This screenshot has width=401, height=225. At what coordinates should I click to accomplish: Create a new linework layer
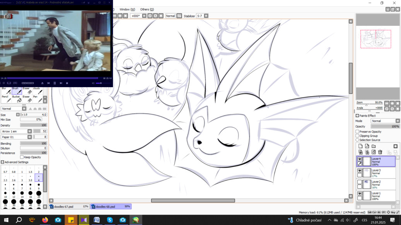[x=367, y=146]
